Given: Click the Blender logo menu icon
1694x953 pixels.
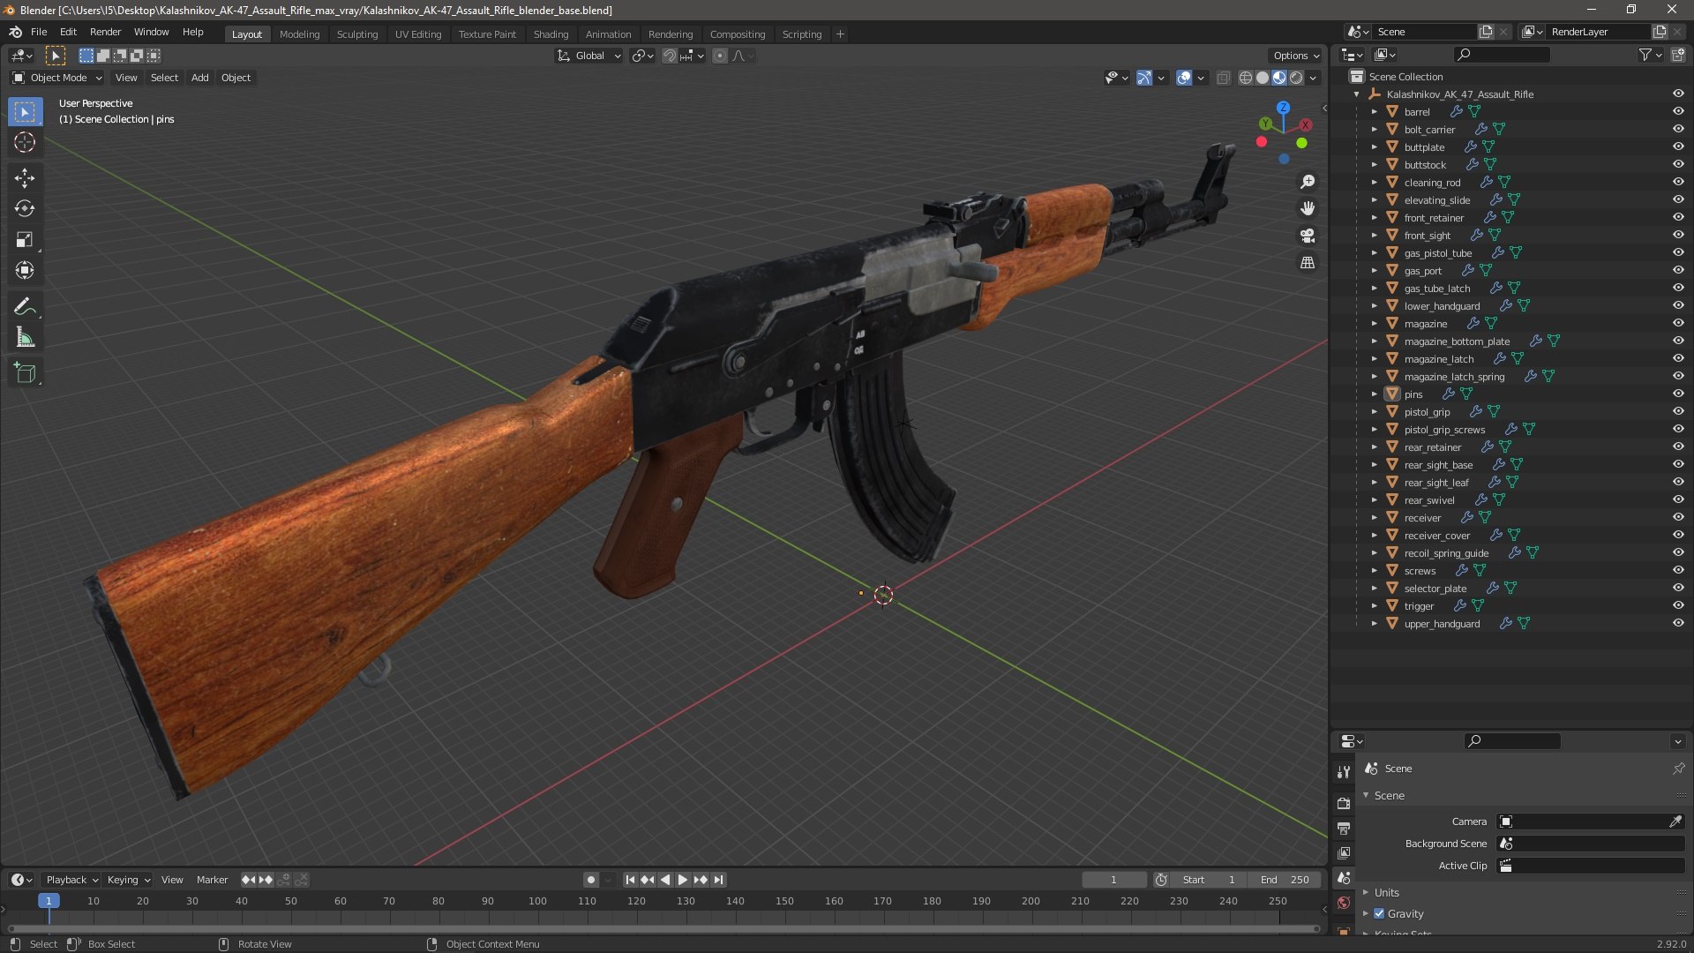Looking at the screenshot, I should tap(15, 32).
